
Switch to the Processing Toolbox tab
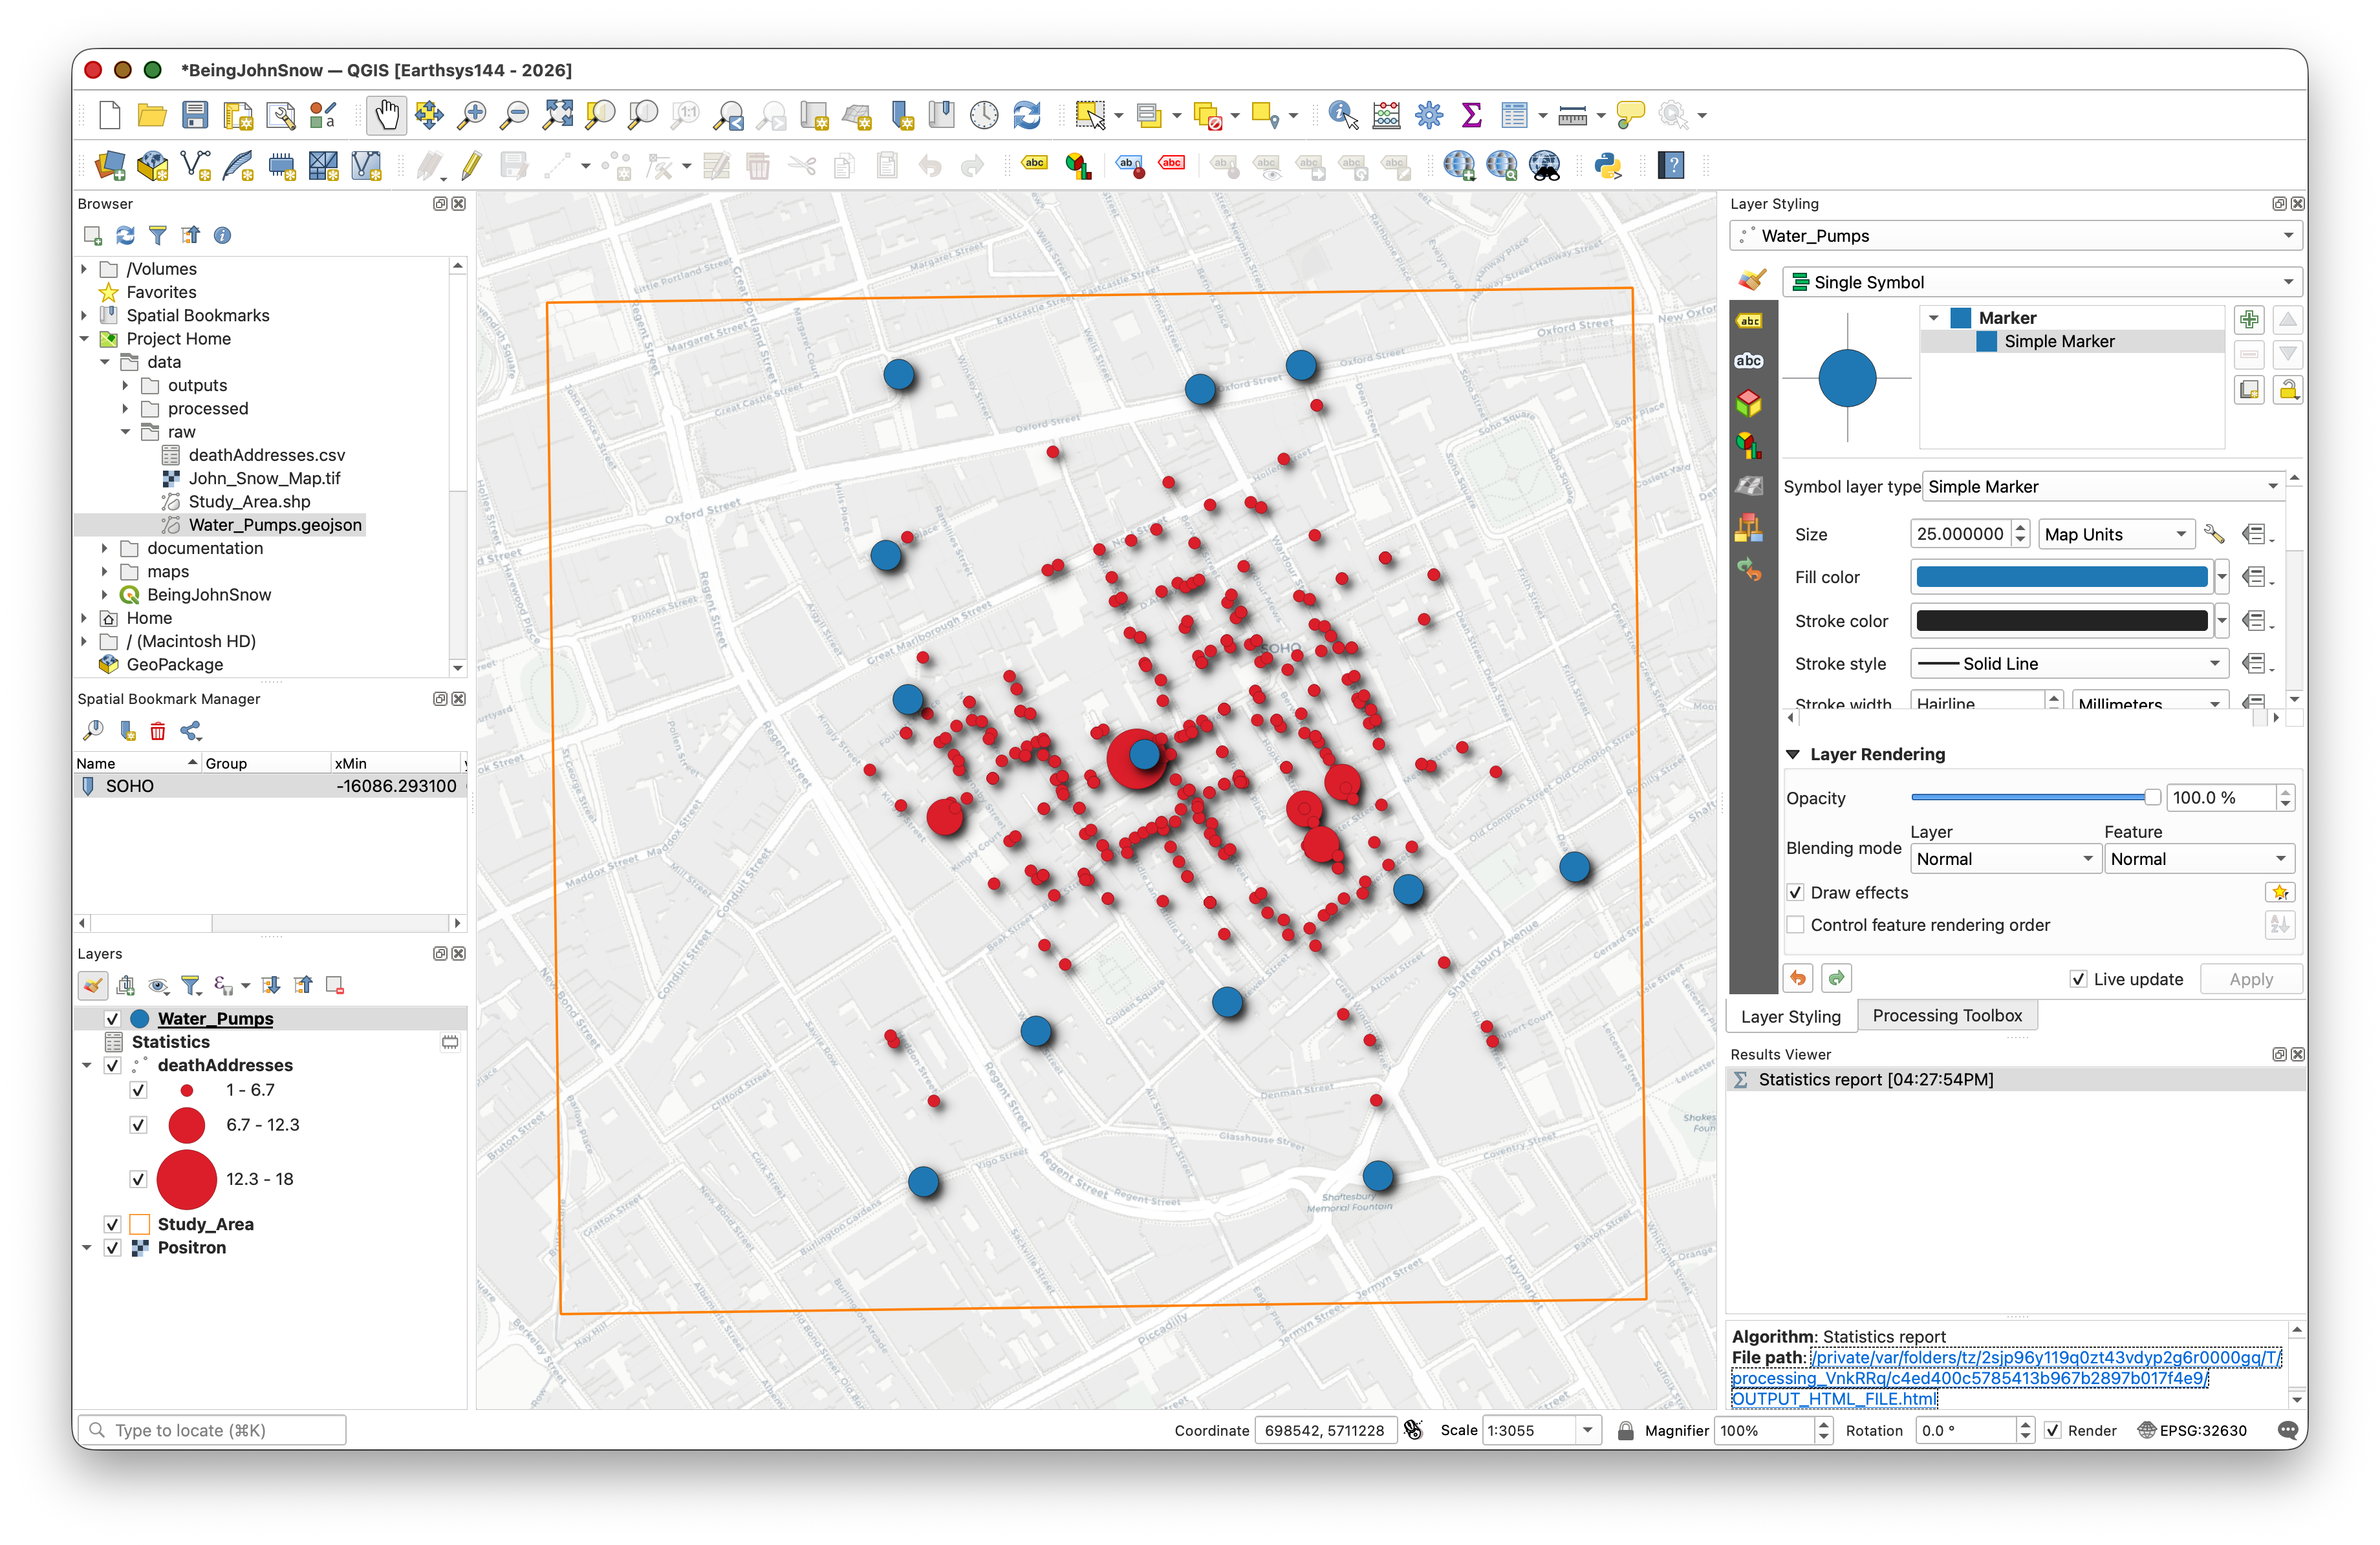pyautogui.click(x=1946, y=1016)
